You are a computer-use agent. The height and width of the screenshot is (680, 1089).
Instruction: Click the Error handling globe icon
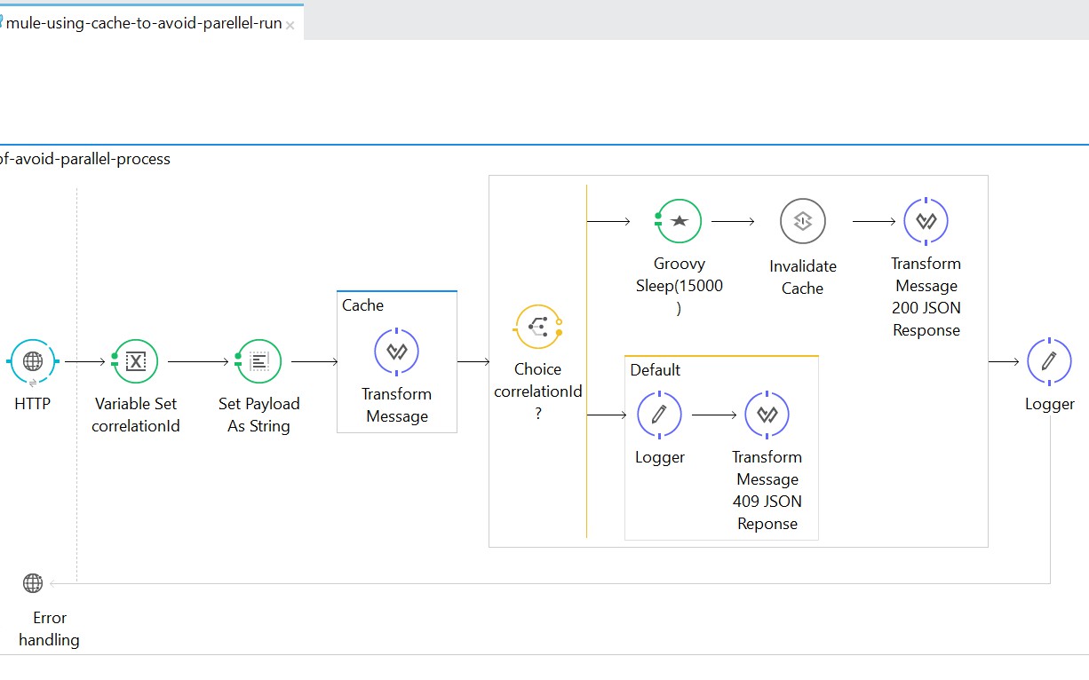33,583
